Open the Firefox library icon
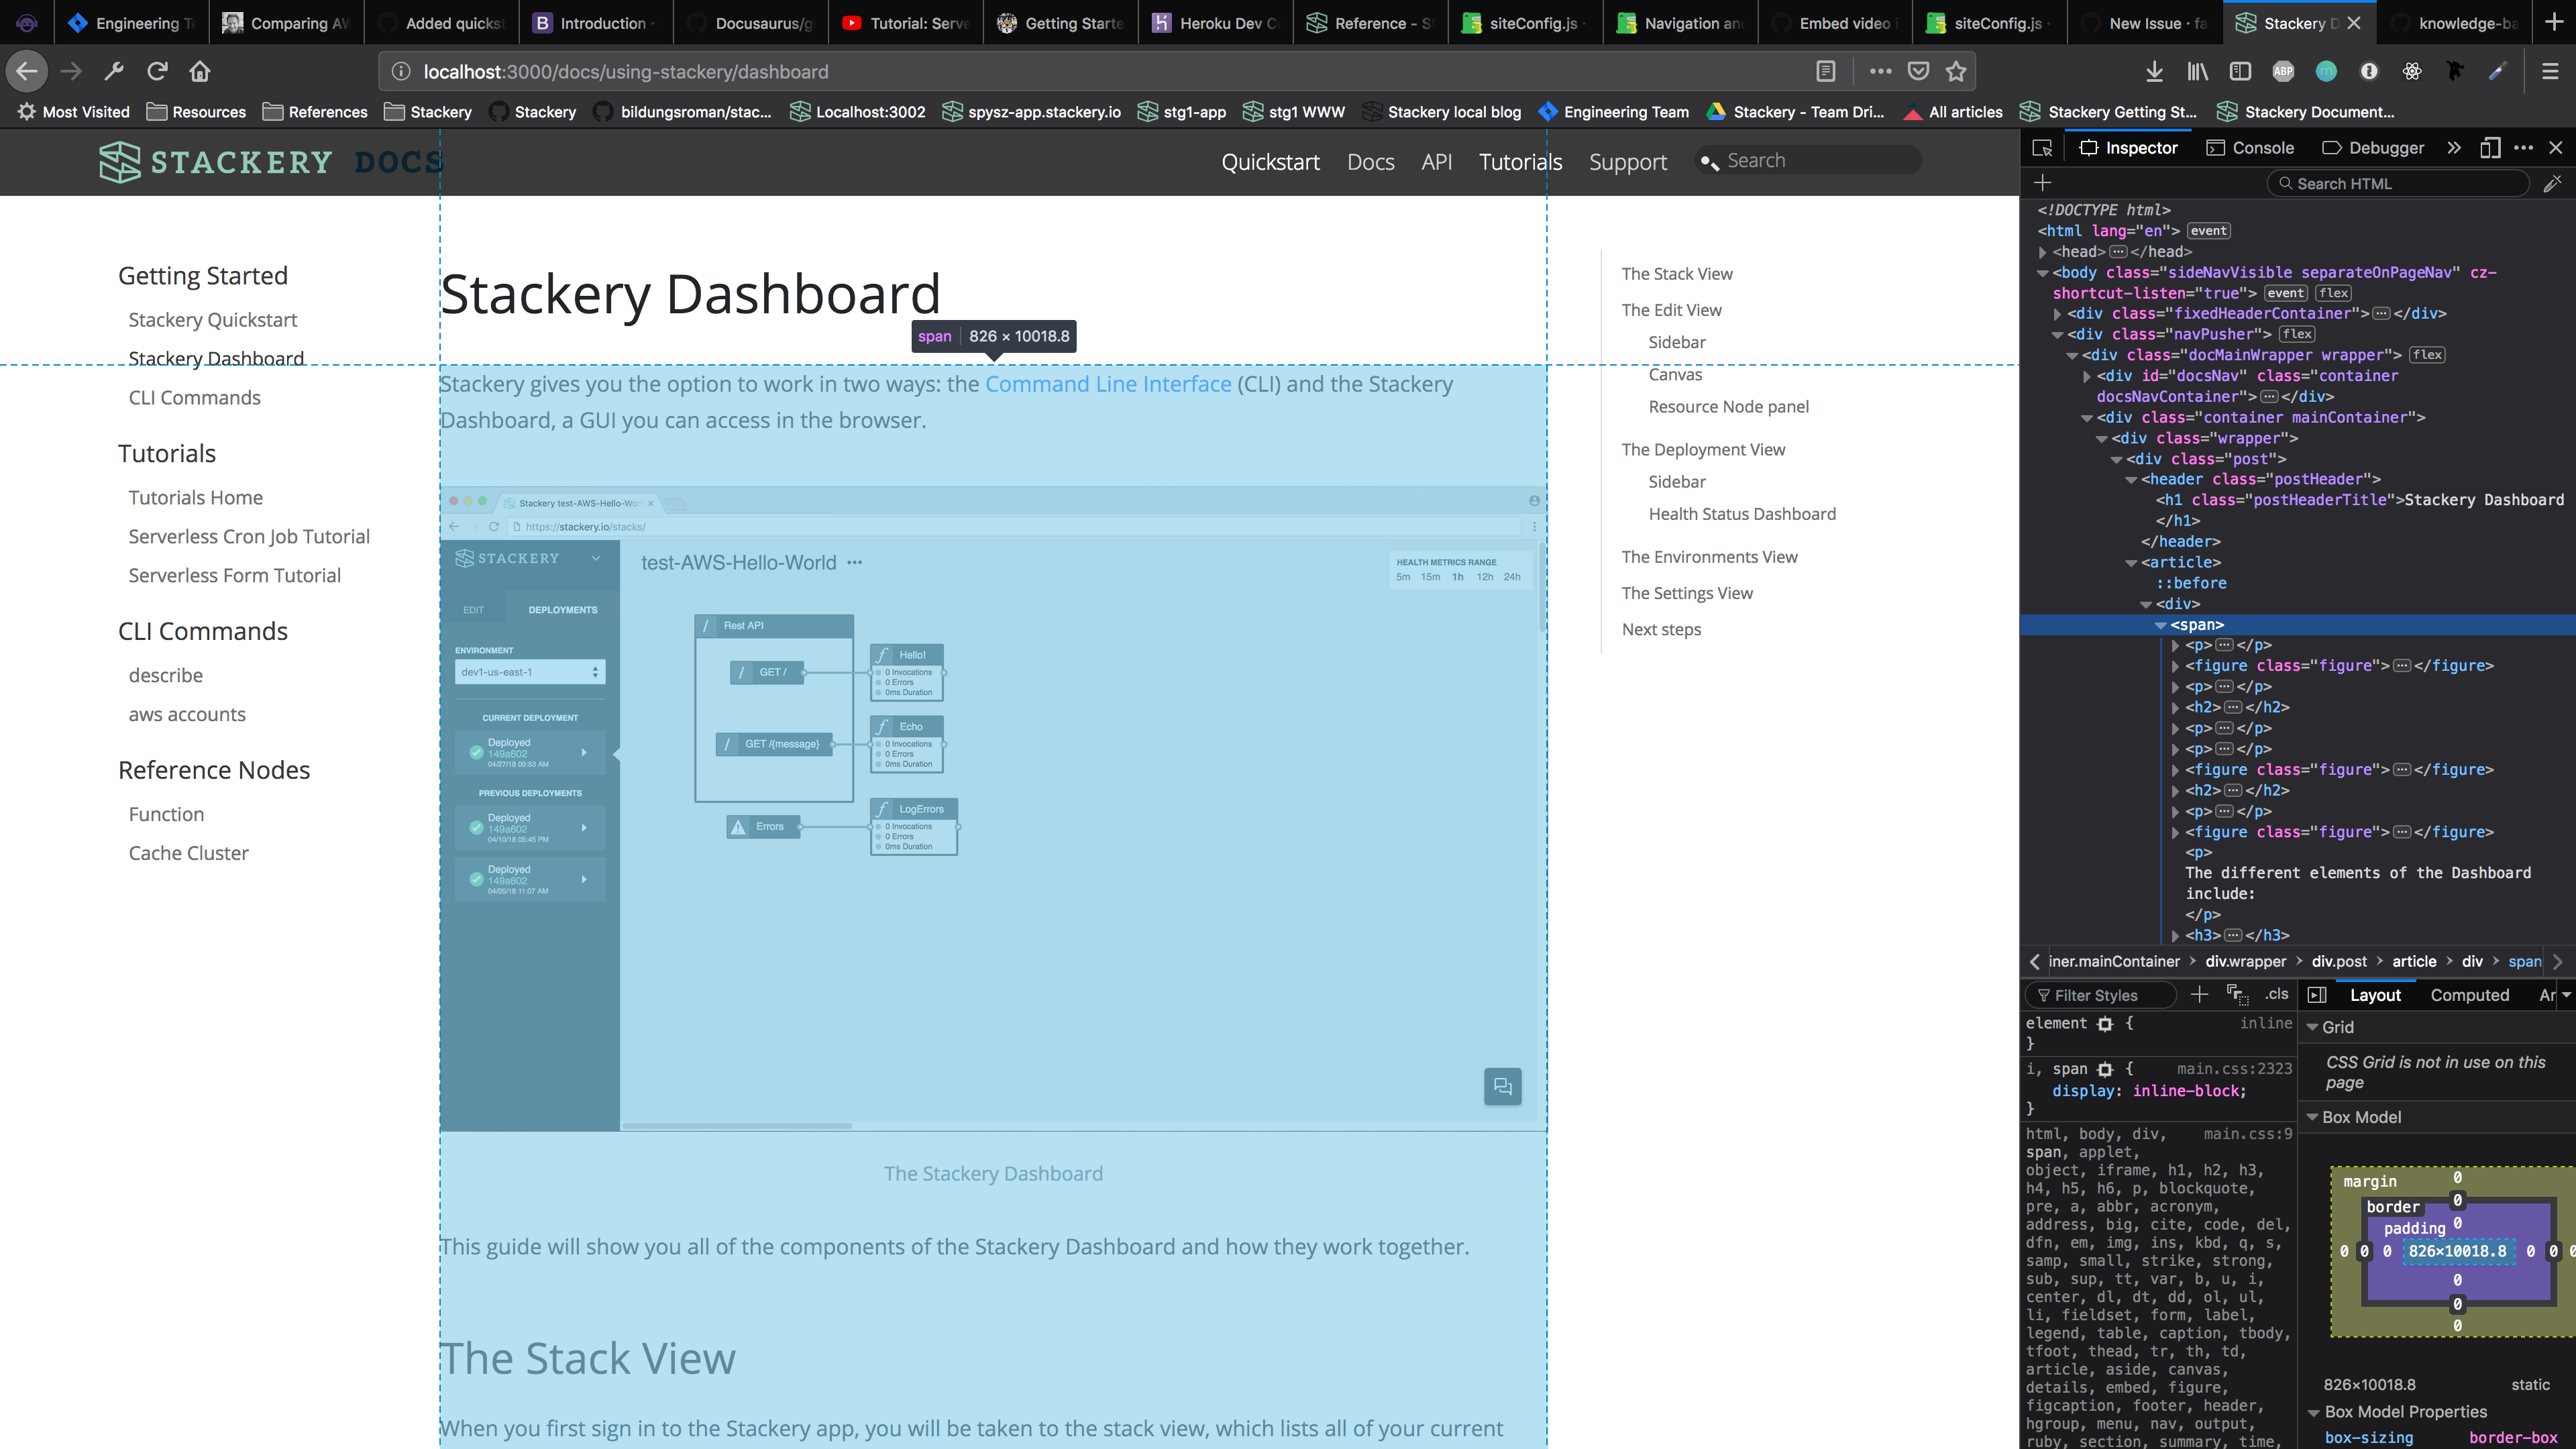Image resolution: width=2576 pixels, height=1449 pixels. 2197,71
